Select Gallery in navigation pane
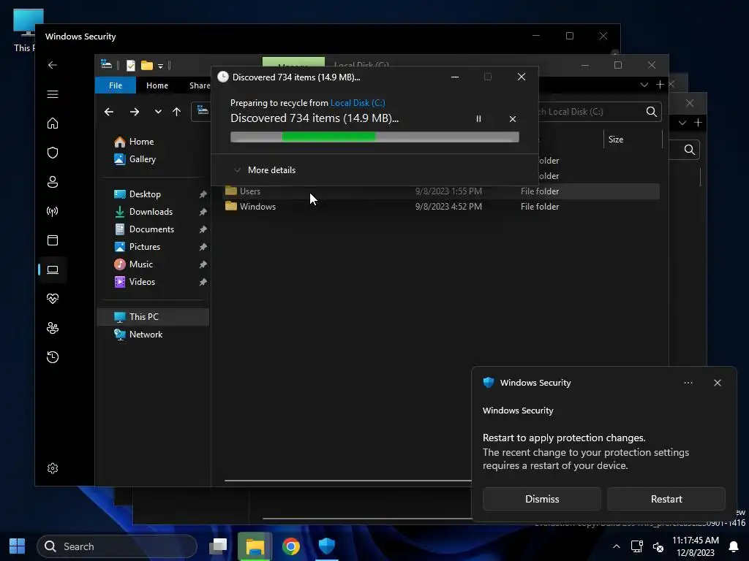The image size is (749, 561). coord(143,159)
